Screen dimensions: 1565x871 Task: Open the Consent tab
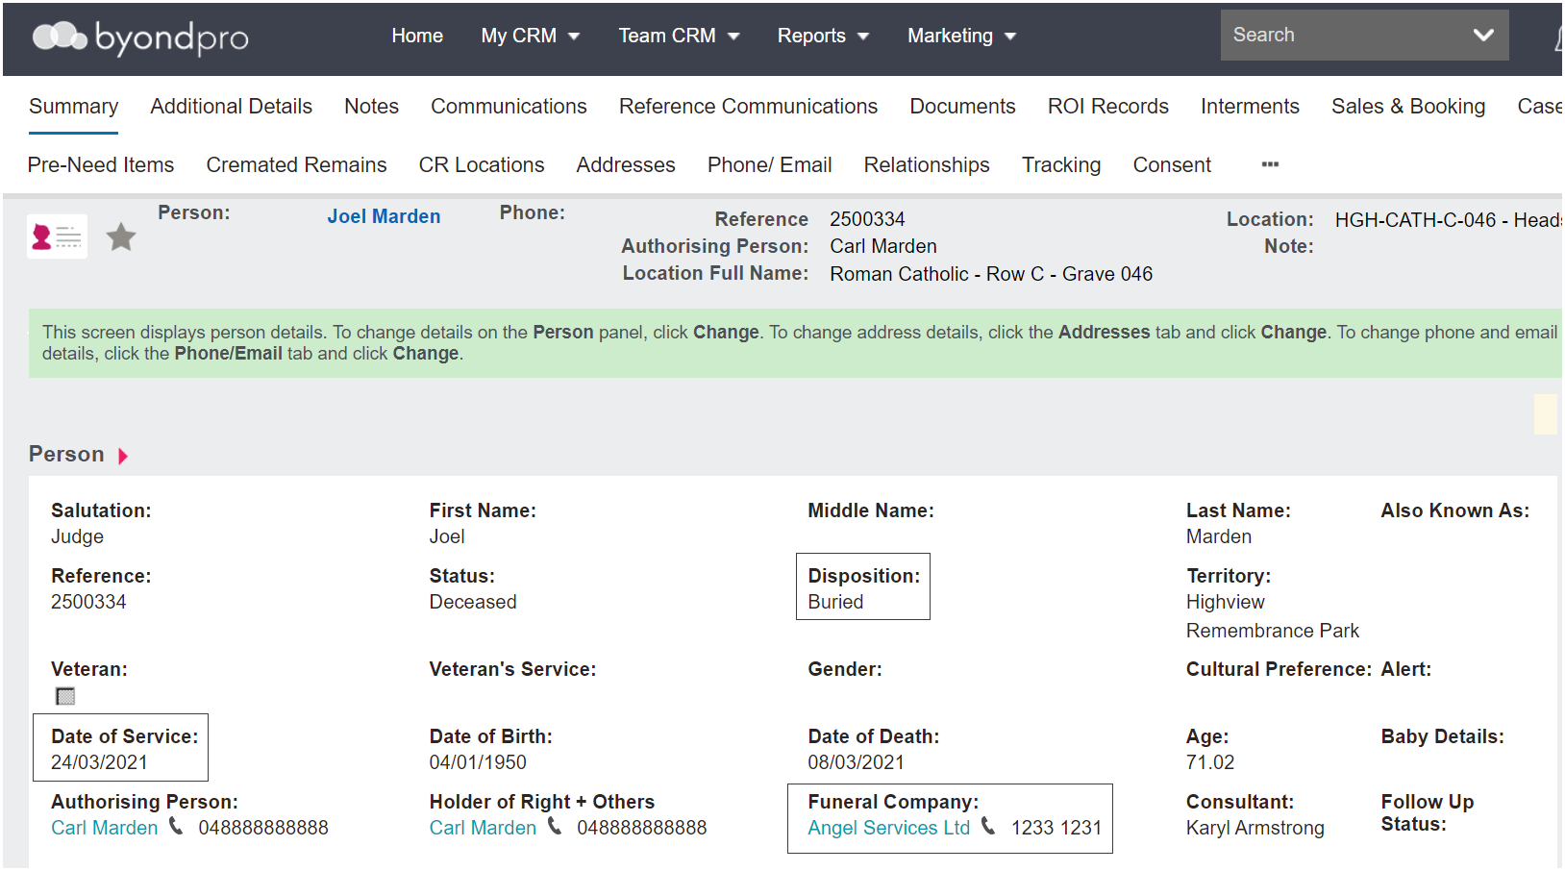tap(1172, 164)
